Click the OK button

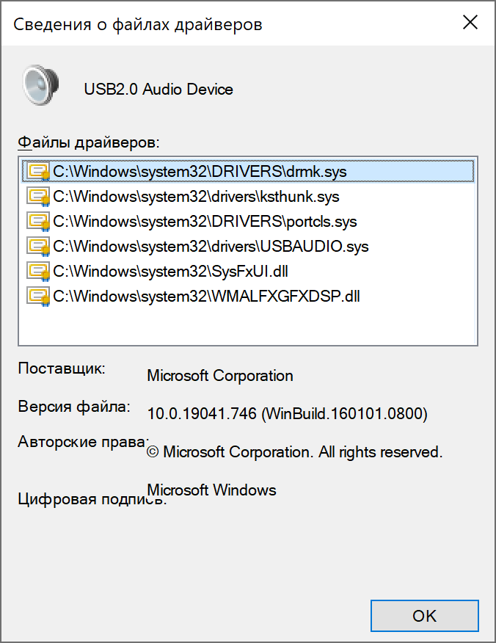click(x=425, y=616)
